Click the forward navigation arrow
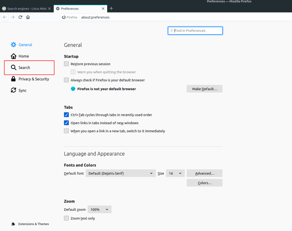This screenshot has width=292, height=231. pyautogui.click(x=13, y=17)
